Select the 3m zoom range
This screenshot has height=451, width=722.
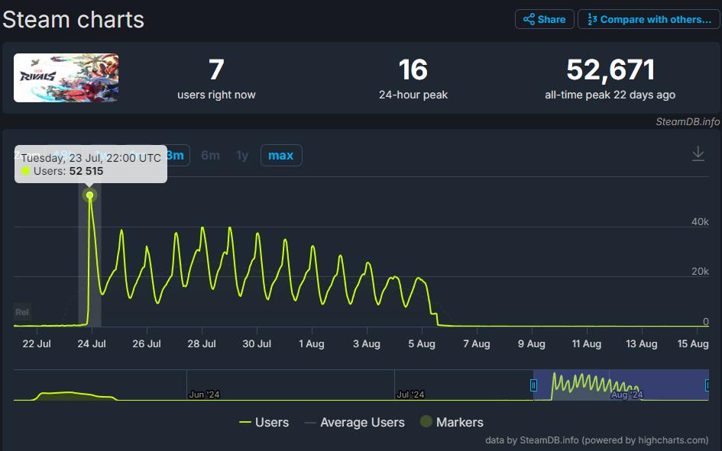(176, 156)
